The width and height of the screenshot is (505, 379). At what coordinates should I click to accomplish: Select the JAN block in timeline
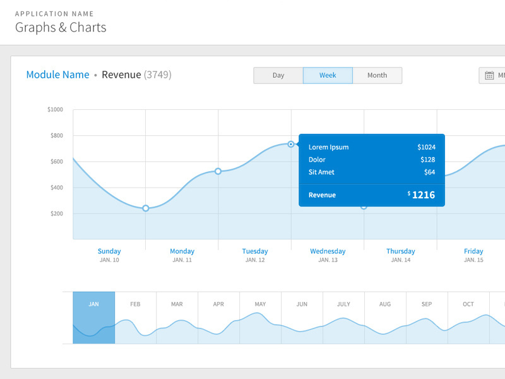(93, 318)
